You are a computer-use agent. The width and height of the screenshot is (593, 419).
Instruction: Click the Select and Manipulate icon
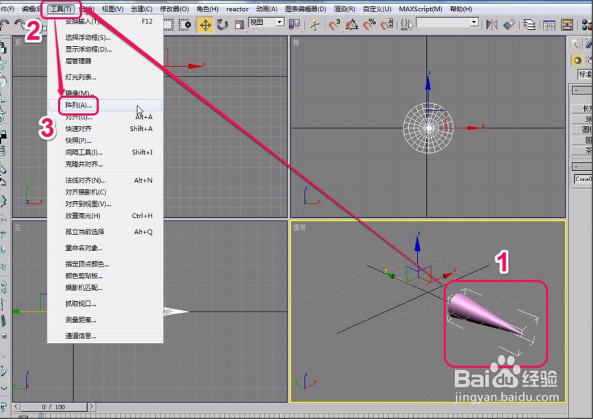[x=314, y=25]
